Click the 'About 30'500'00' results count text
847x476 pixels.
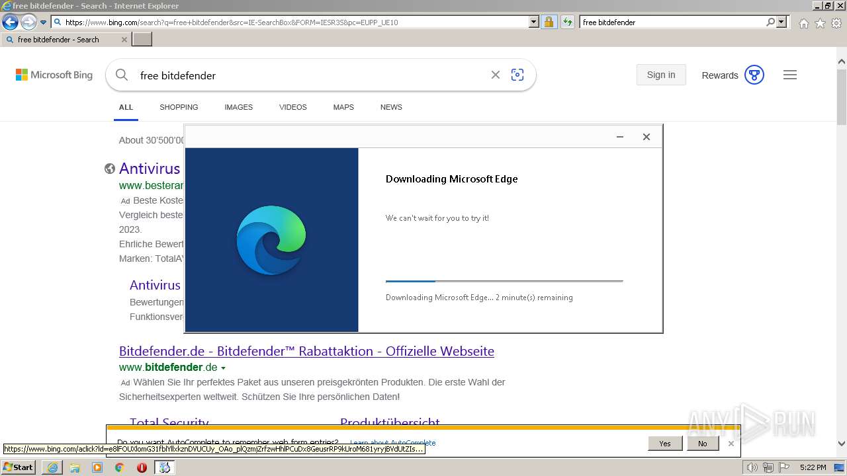152,140
